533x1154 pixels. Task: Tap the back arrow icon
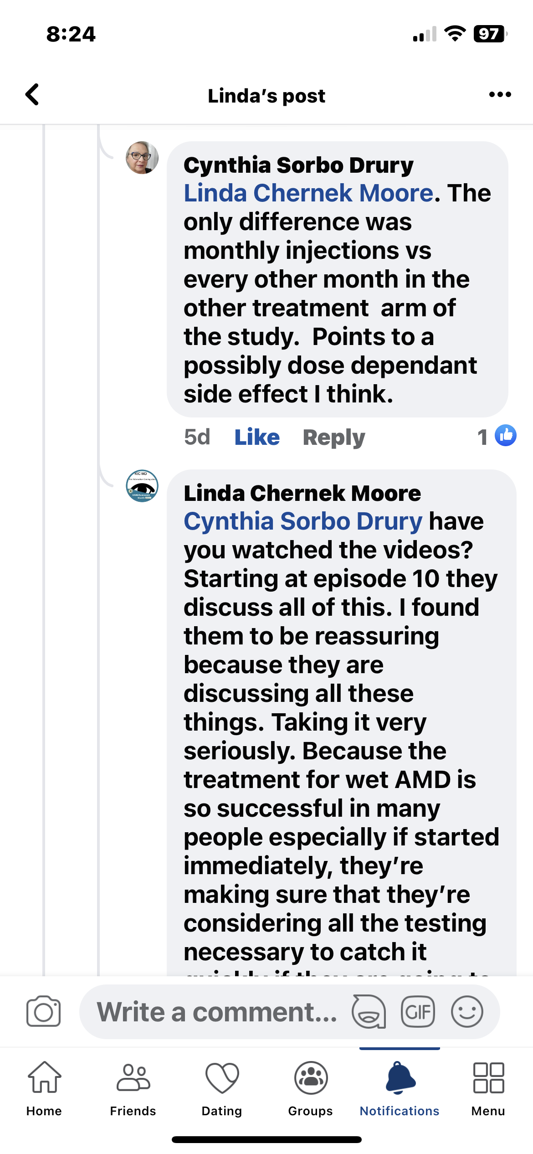[x=32, y=95]
